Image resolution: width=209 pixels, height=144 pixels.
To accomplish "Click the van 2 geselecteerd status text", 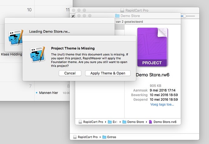I will (129, 22).
